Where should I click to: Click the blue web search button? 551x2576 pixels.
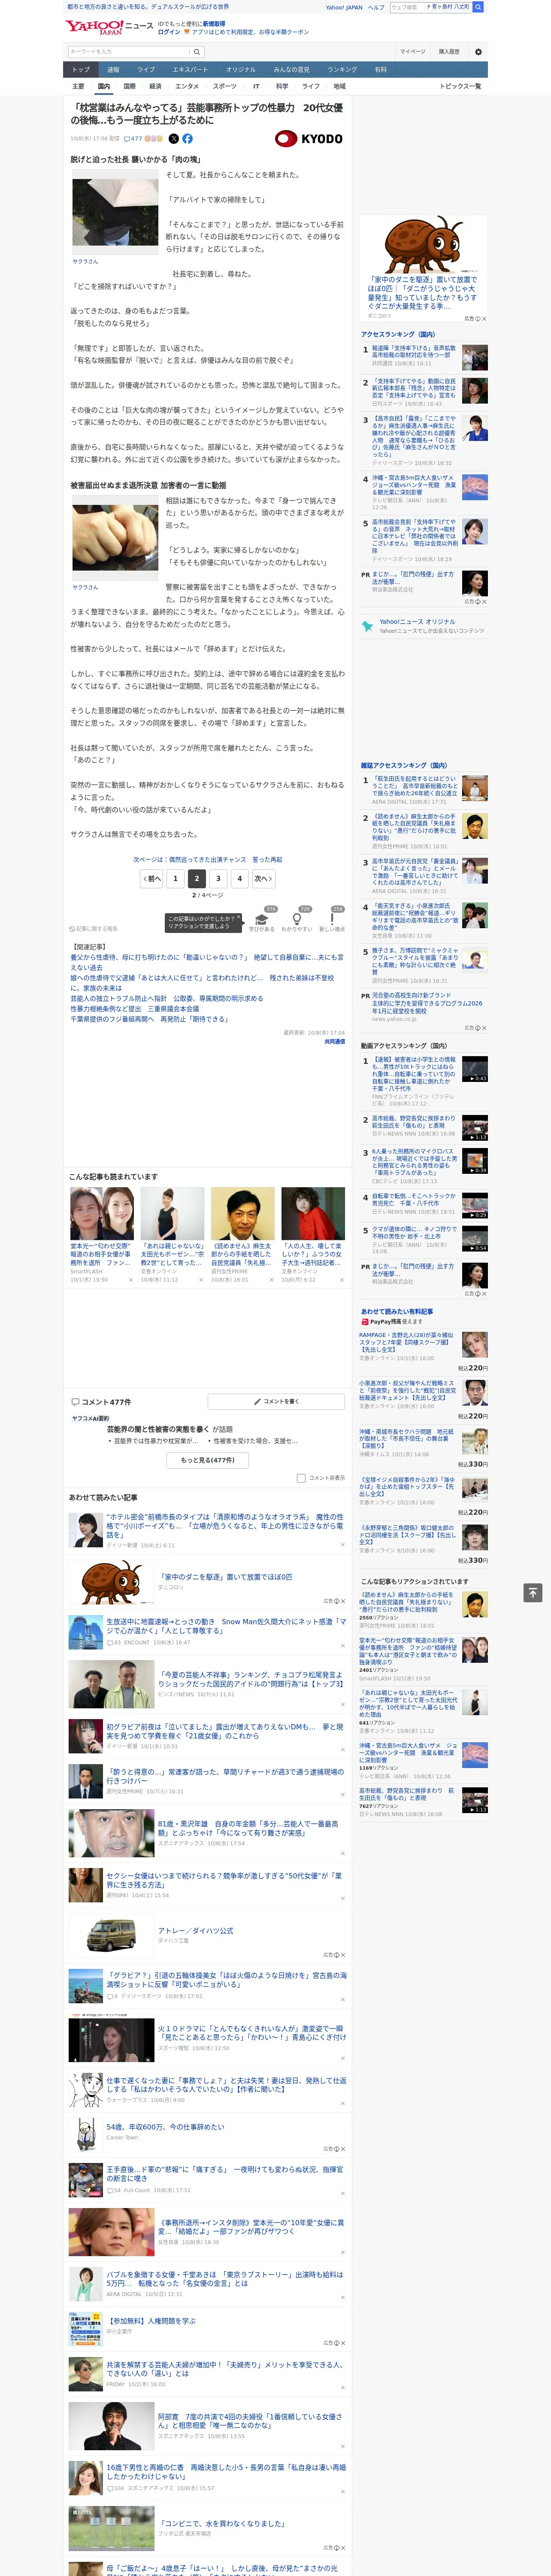point(478,7)
